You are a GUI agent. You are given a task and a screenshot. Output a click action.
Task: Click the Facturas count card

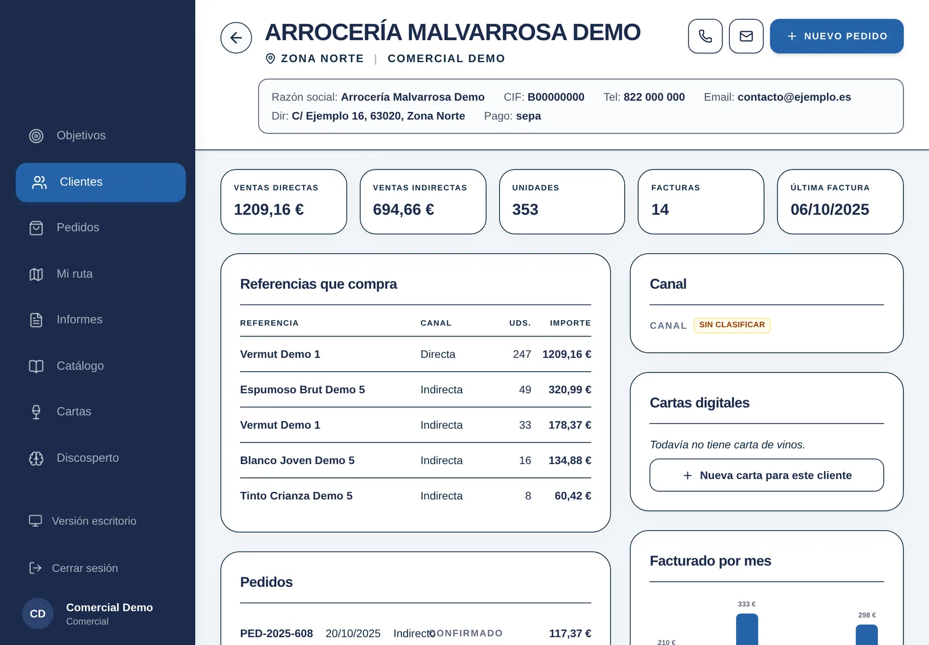[701, 202]
